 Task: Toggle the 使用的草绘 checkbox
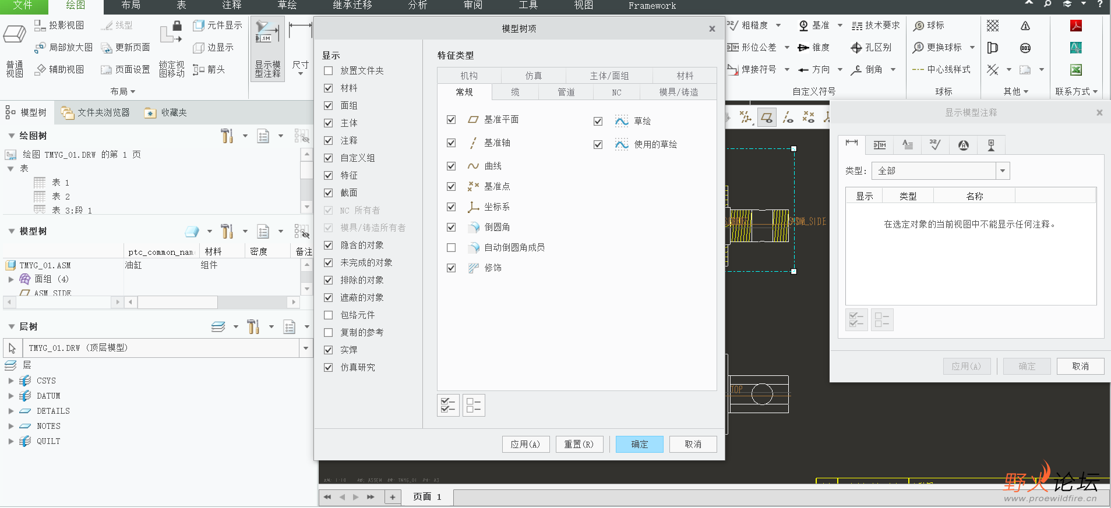598,144
